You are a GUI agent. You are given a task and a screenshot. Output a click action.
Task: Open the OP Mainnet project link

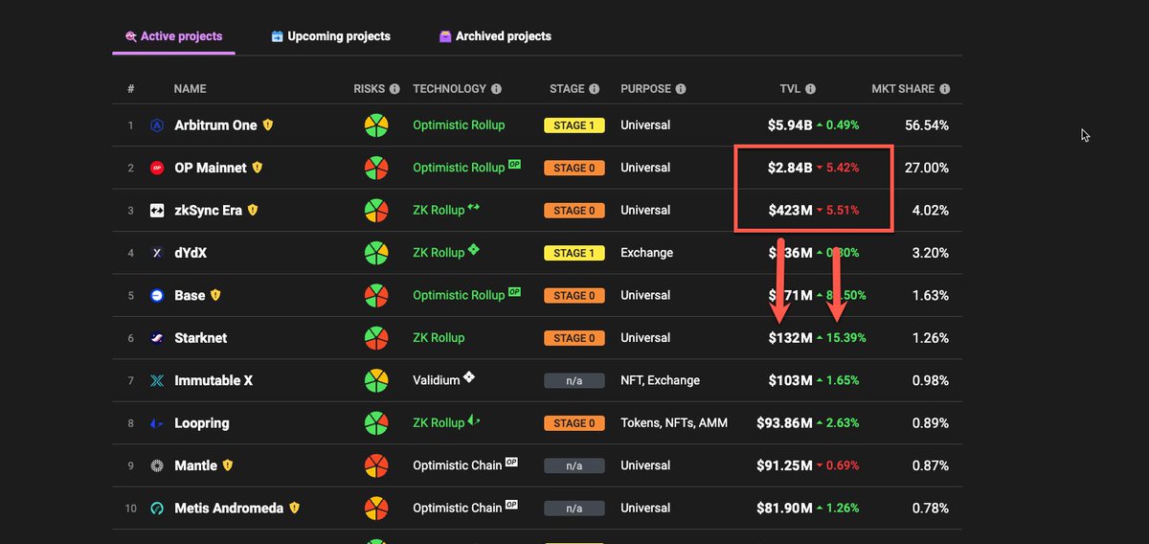[x=211, y=168]
